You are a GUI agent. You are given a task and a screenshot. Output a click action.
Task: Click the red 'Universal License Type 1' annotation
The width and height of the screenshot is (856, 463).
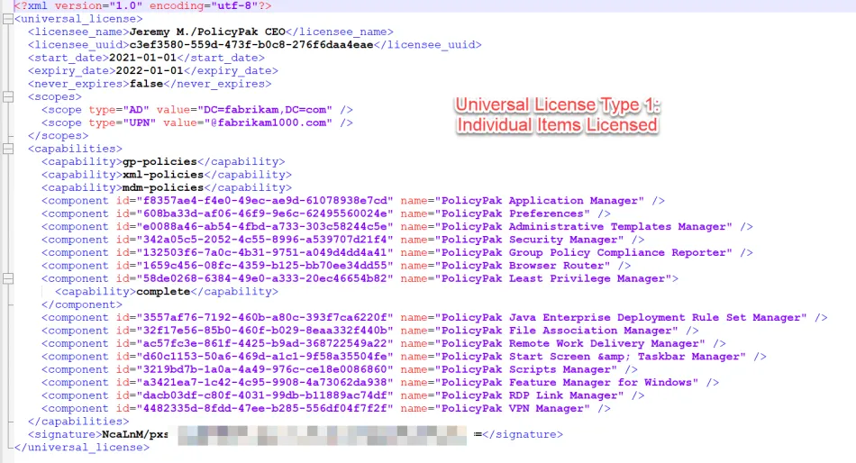[x=557, y=115]
